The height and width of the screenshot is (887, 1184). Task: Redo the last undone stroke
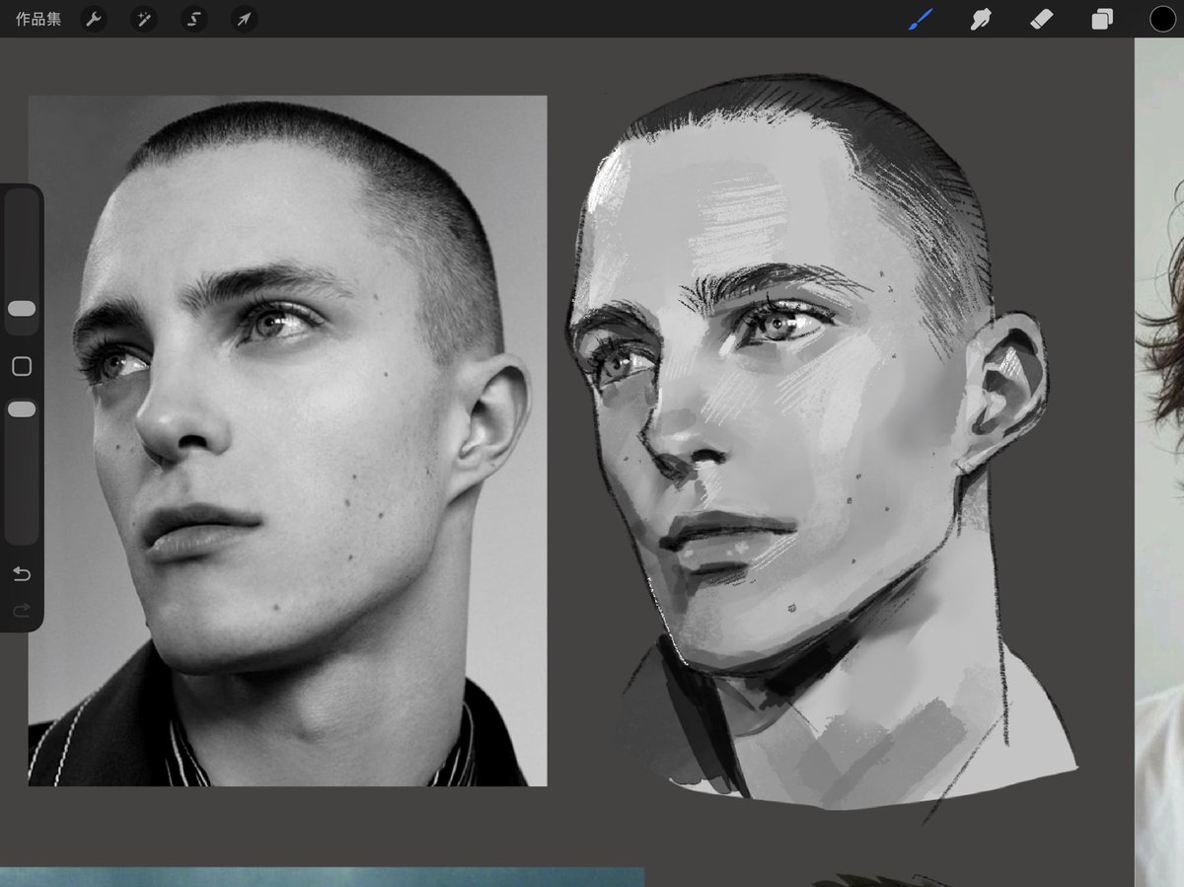pyautogui.click(x=22, y=612)
